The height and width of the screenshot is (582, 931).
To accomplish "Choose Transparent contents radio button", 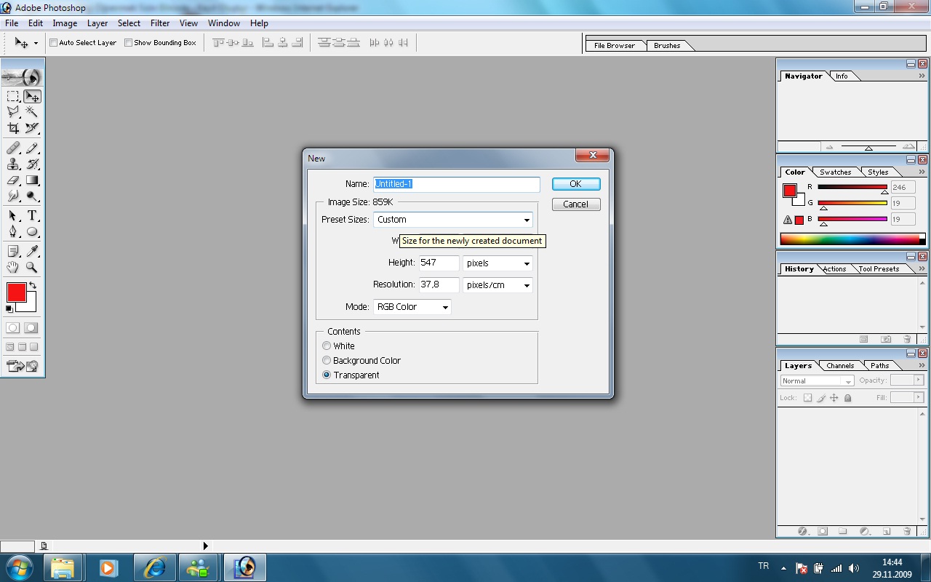I will [327, 375].
